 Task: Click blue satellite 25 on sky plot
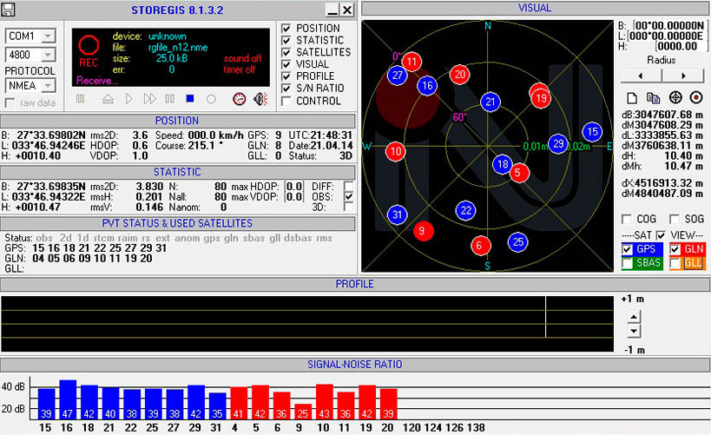point(517,242)
